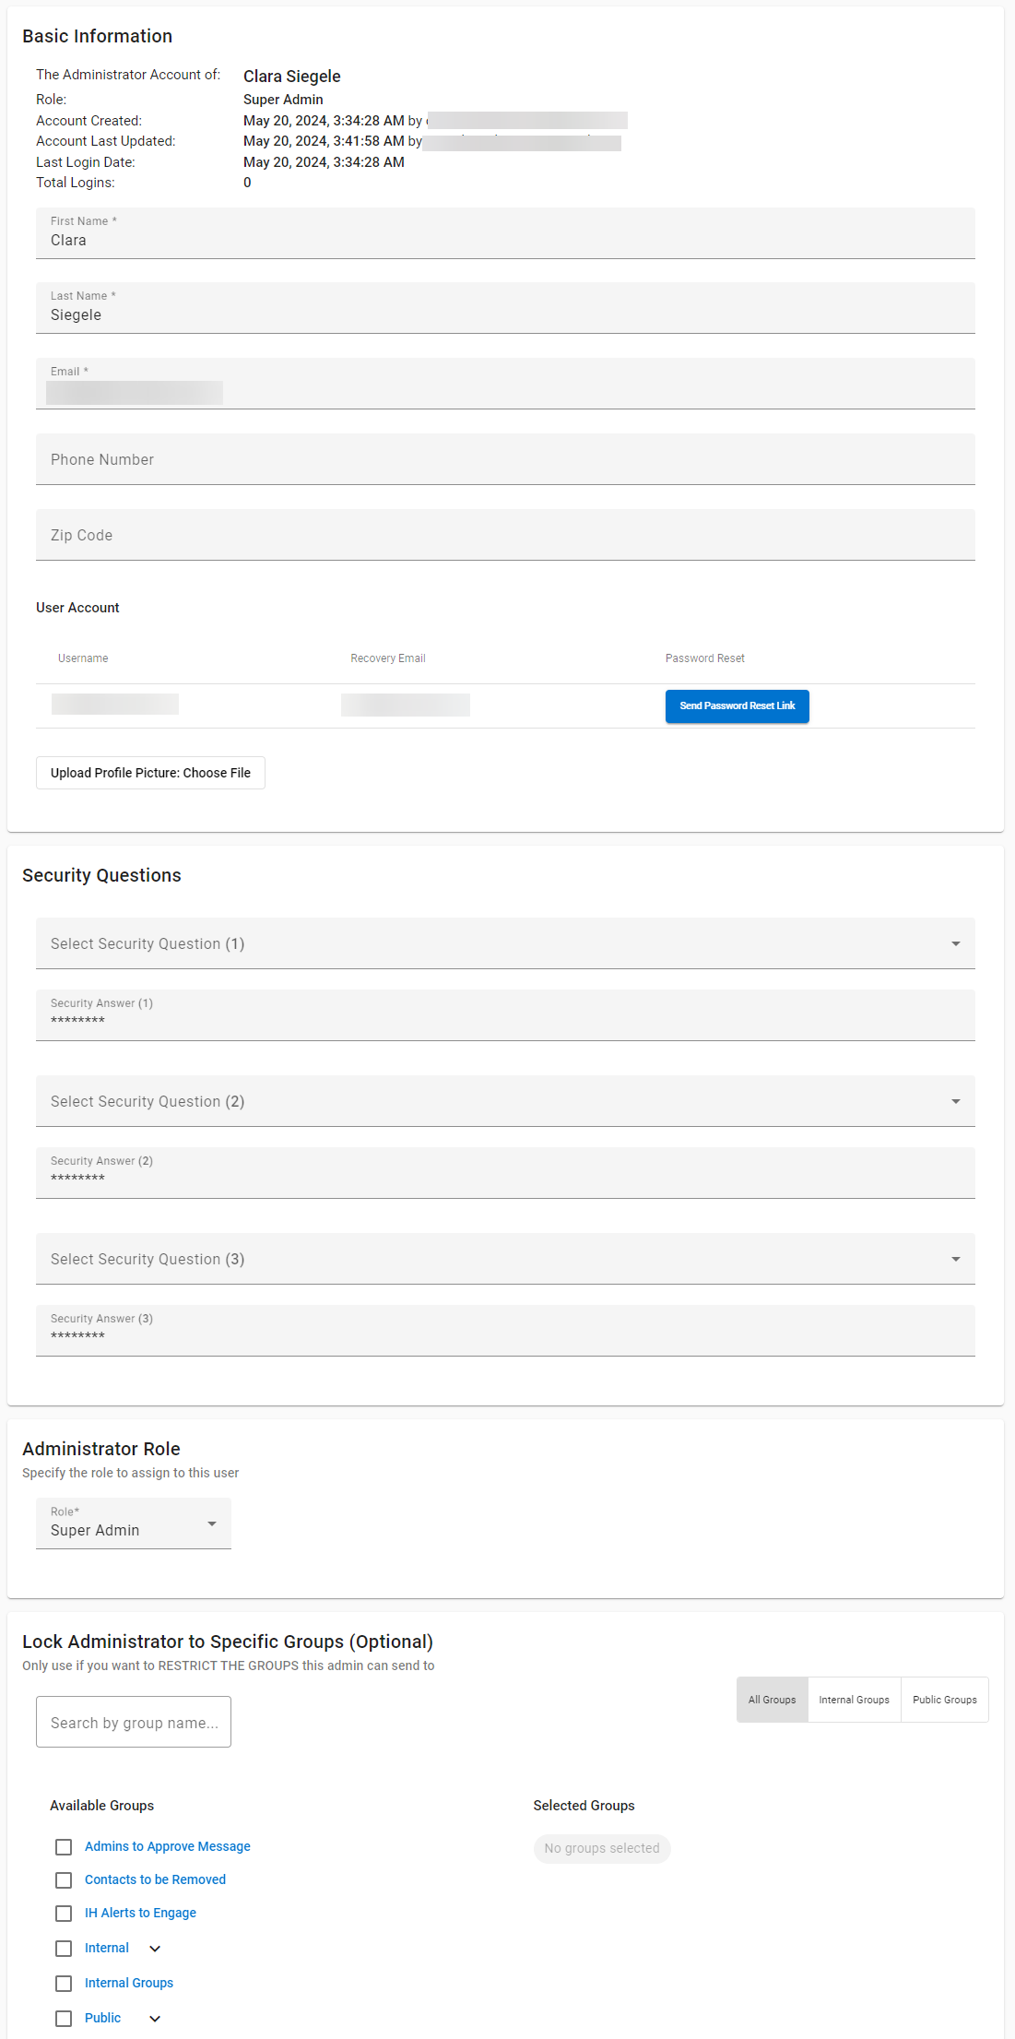The image size is (1015, 2039).
Task: Open the Internal Groups link
Action: (x=129, y=1983)
